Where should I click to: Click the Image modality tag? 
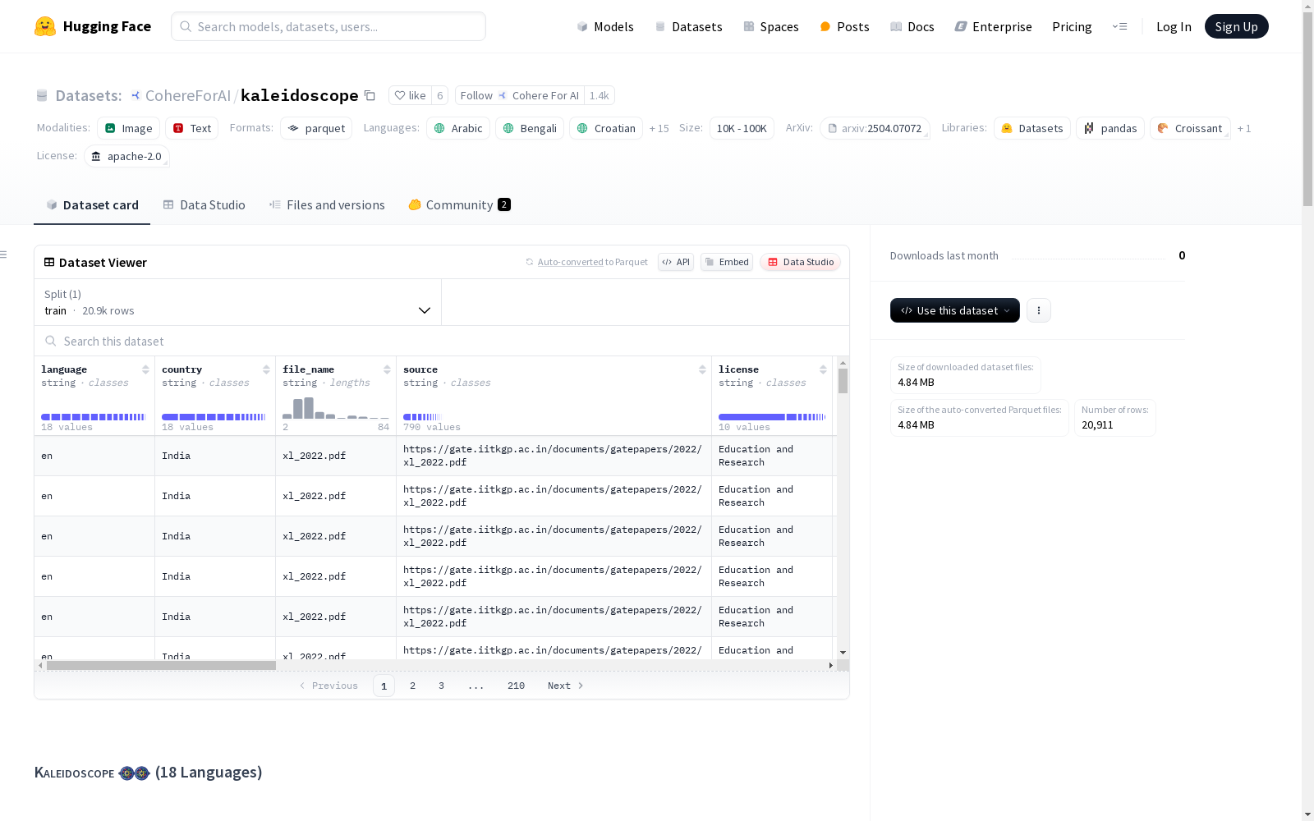(128, 128)
